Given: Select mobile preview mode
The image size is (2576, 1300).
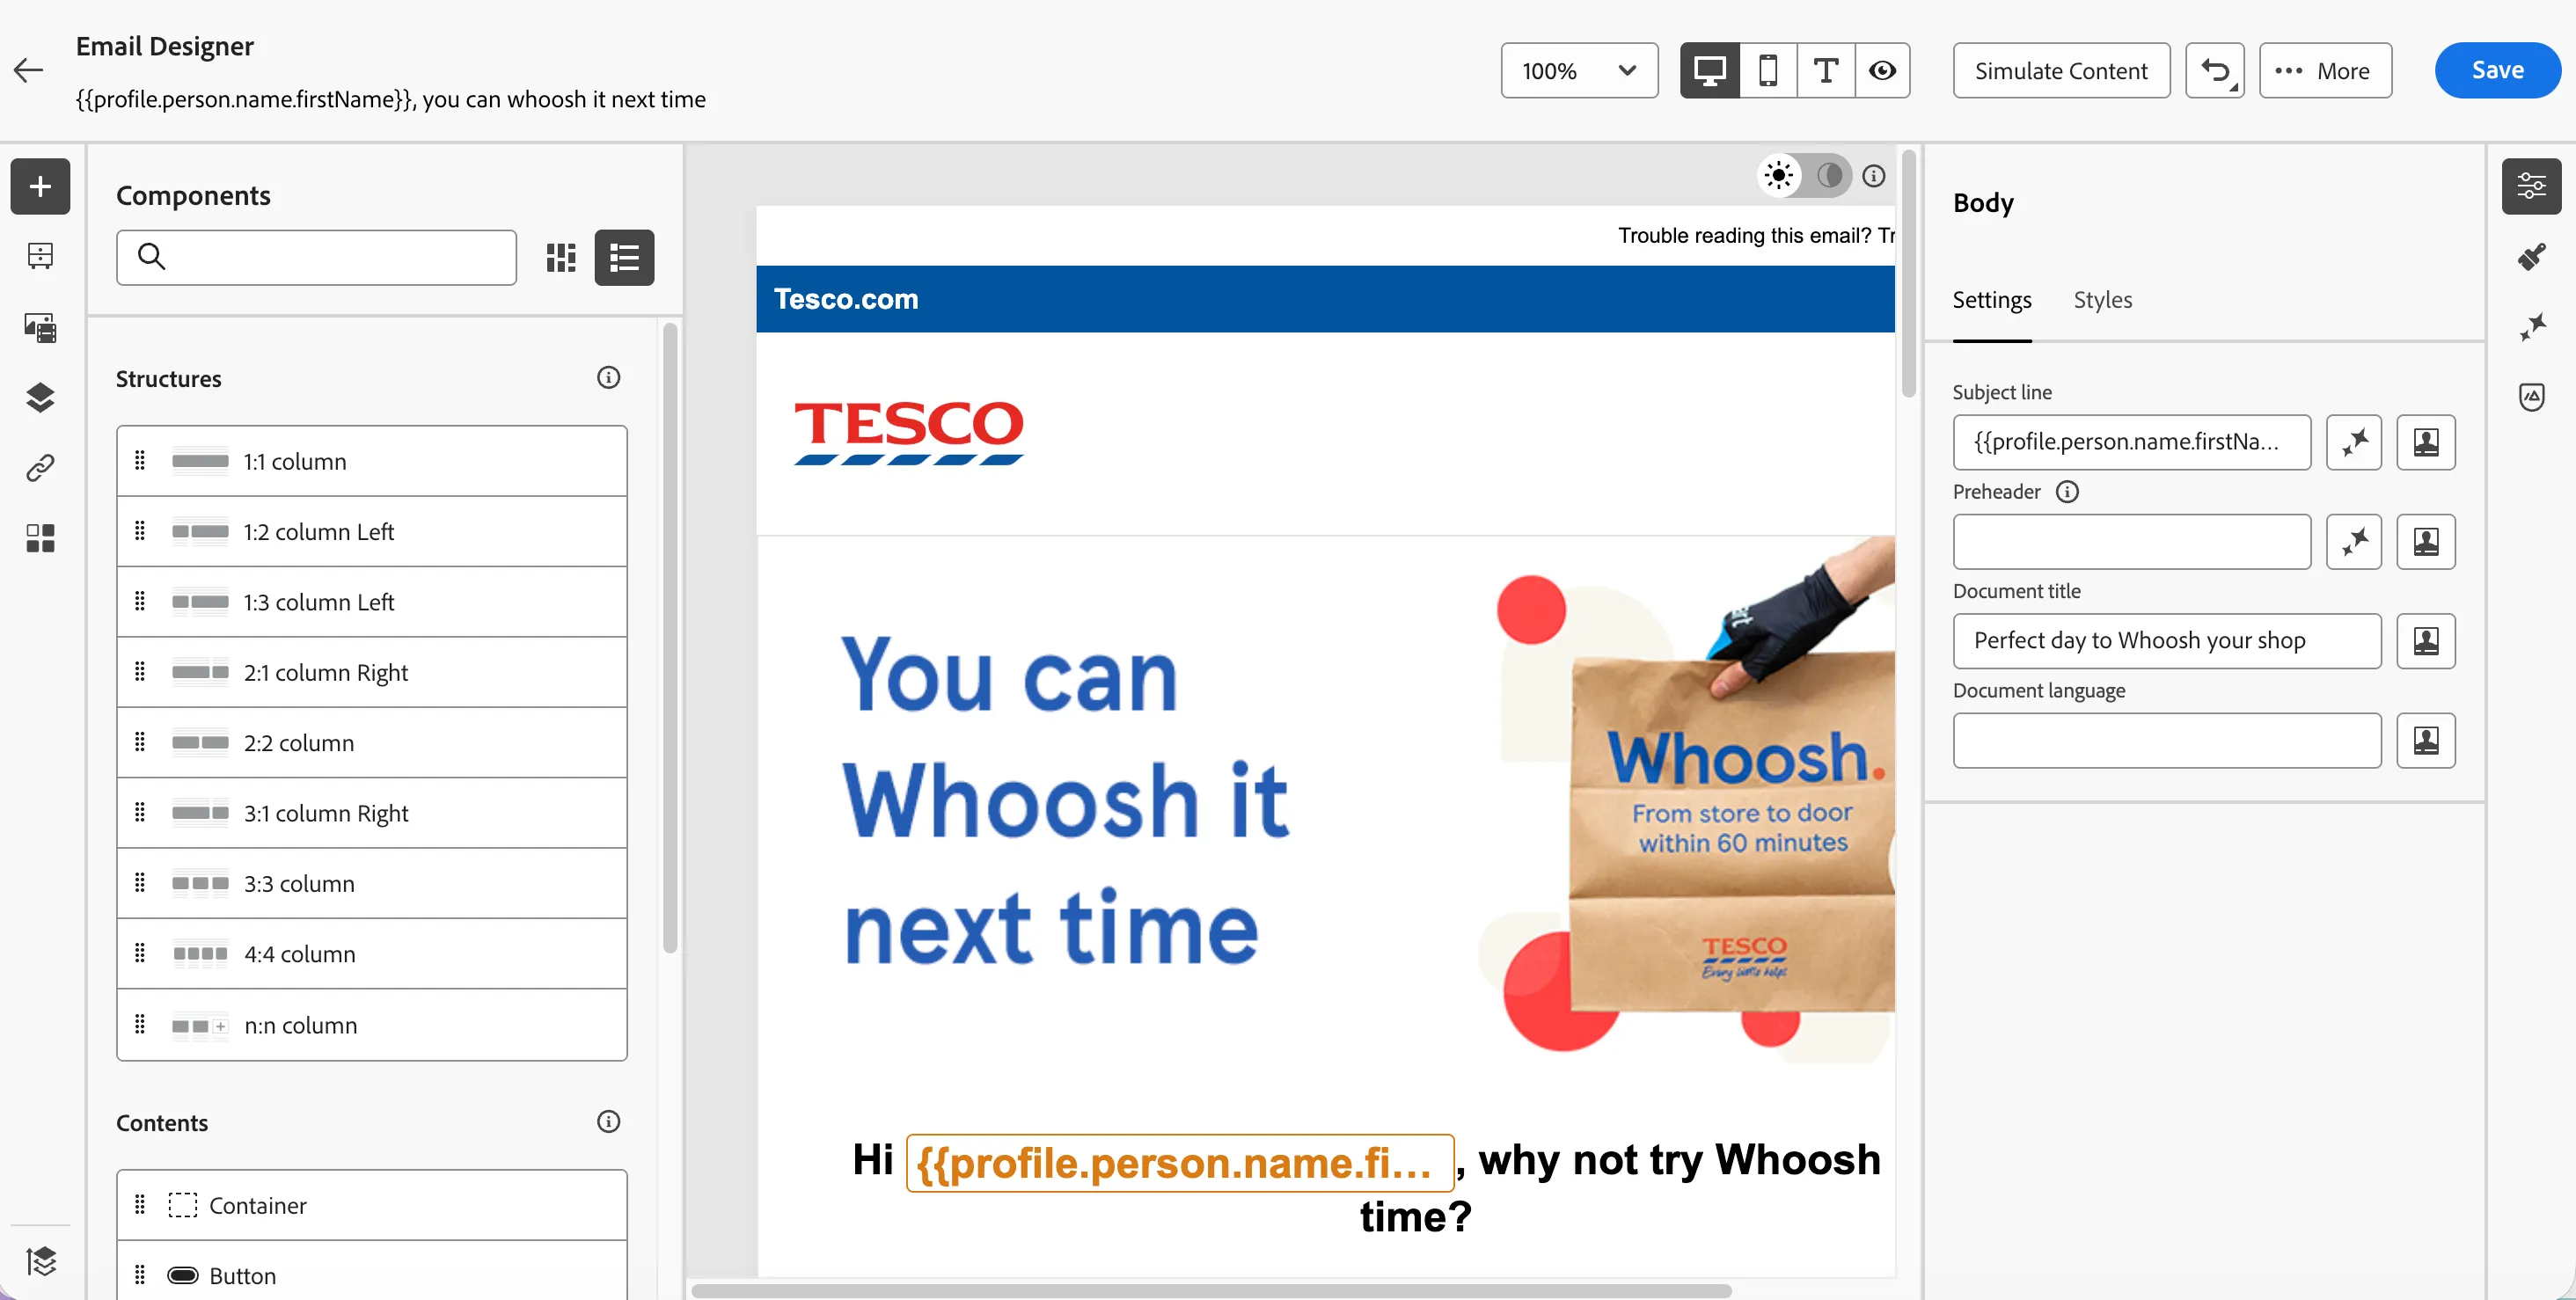Looking at the screenshot, I should (x=1767, y=70).
